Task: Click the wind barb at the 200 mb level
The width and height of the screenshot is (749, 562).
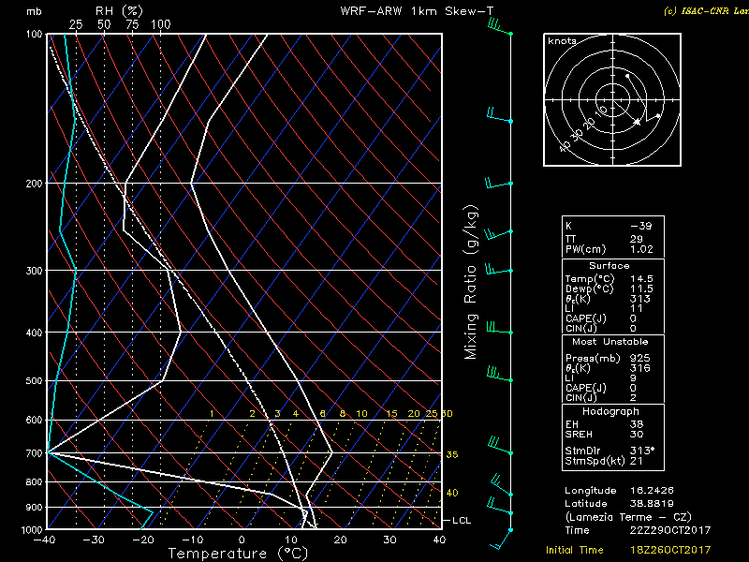Action: coord(499,183)
